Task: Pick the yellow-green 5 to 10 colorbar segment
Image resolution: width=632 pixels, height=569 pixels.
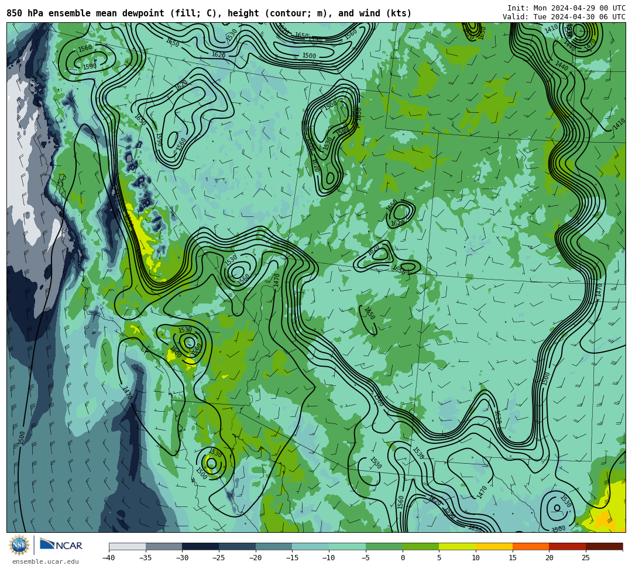Action: click(x=458, y=546)
